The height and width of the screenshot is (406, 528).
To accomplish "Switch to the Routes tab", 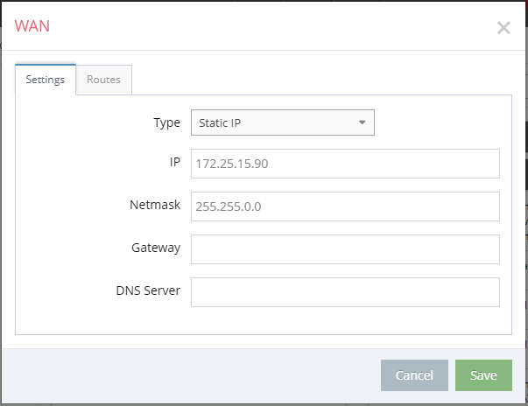I will (x=103, y=80).
